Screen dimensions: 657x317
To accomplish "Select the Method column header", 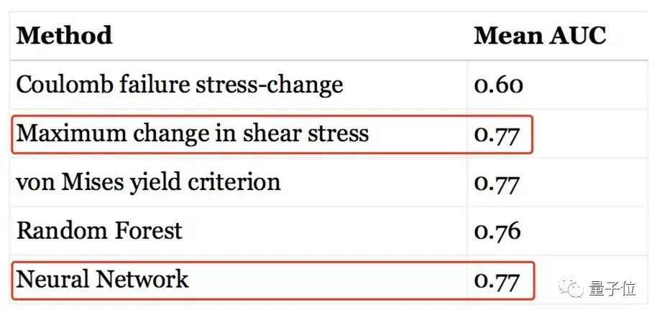I will [64, 36].
